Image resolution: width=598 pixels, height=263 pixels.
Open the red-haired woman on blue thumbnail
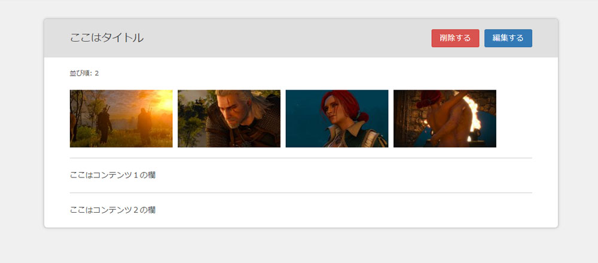[x=337, y=118]
